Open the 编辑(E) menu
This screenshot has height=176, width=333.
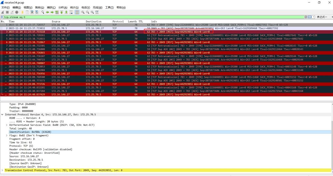(17, 7)
